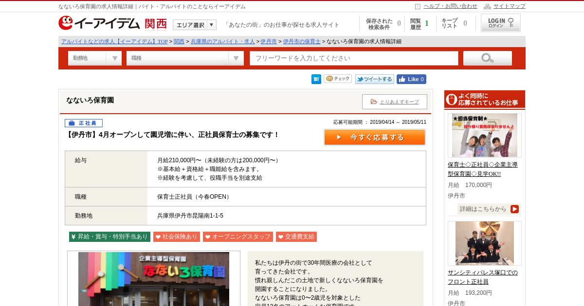584x306 pixels.
Task: Click sidebar salary 月給 193,200円
Action: [470, 293]
